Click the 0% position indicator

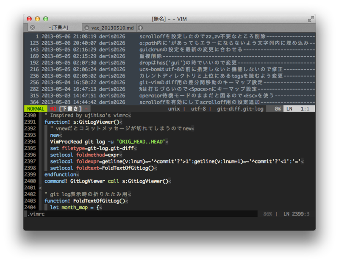(278, 109)
